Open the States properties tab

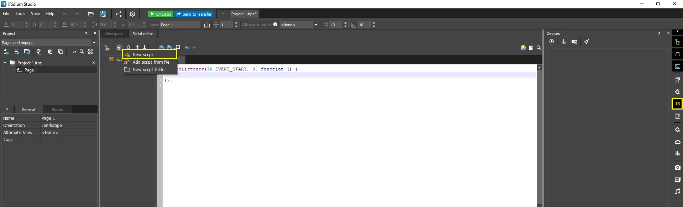57,110
